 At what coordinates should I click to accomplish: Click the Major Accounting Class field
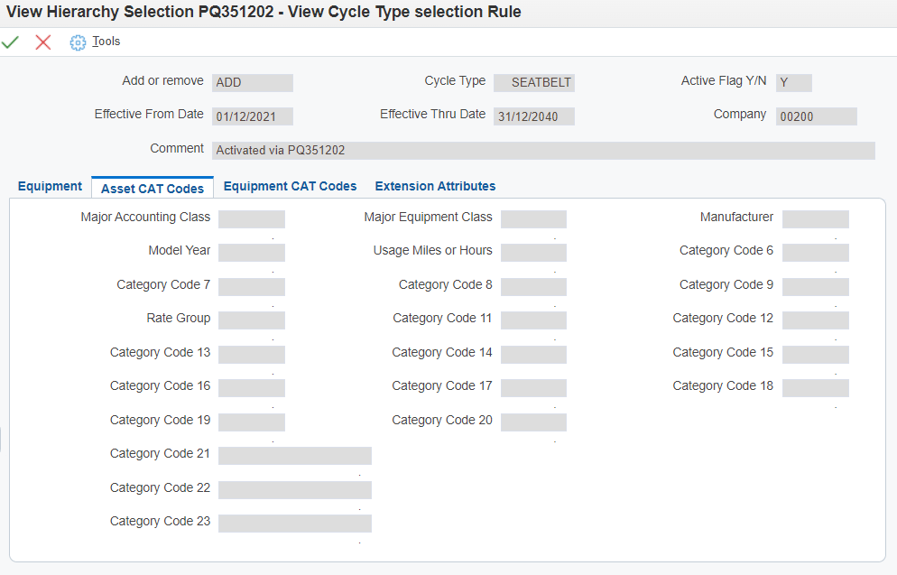252,219
